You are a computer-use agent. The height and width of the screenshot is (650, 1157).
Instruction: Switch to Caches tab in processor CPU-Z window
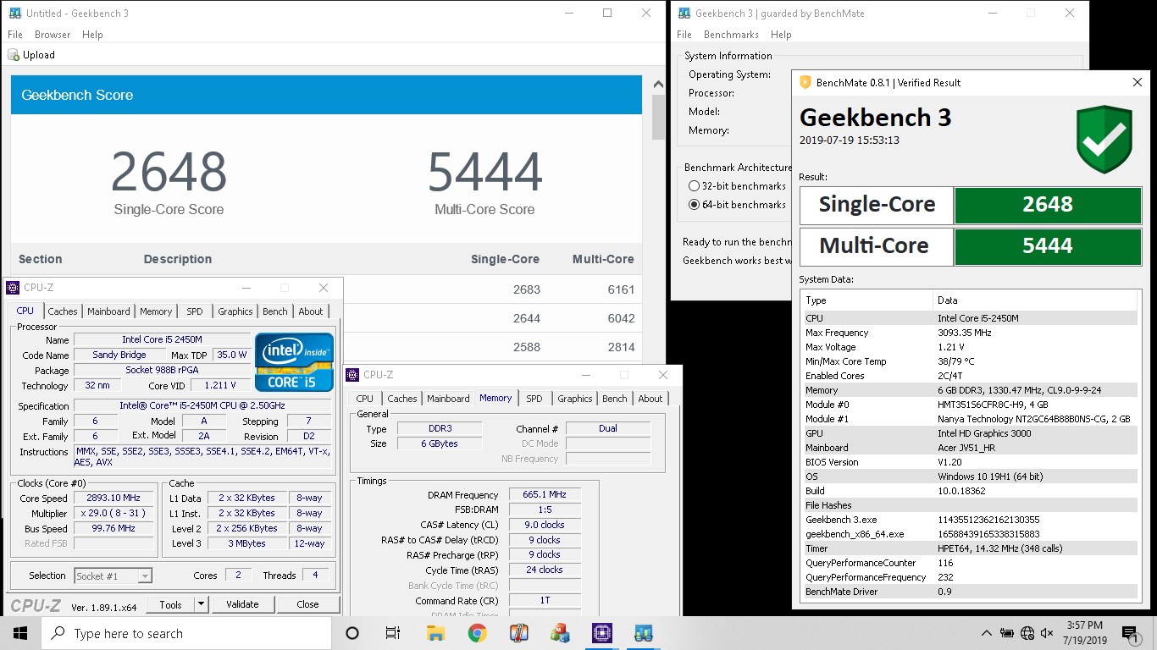[x=63, y=311]
